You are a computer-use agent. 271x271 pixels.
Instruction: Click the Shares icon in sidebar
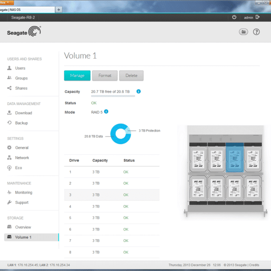9,88
